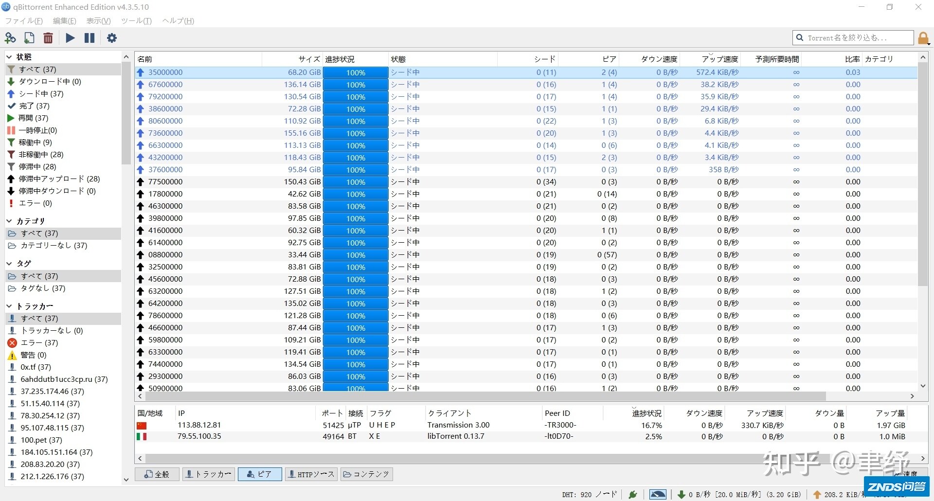Collapse the タグ filter section
Image resolution: width=934 pixels, height=501 pixels.
(9, 263)
